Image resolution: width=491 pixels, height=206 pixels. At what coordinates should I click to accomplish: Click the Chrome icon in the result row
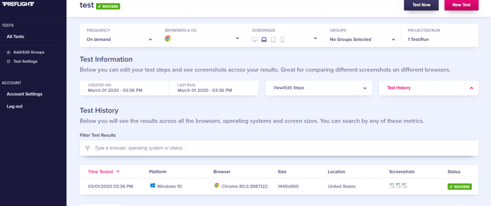217,186
